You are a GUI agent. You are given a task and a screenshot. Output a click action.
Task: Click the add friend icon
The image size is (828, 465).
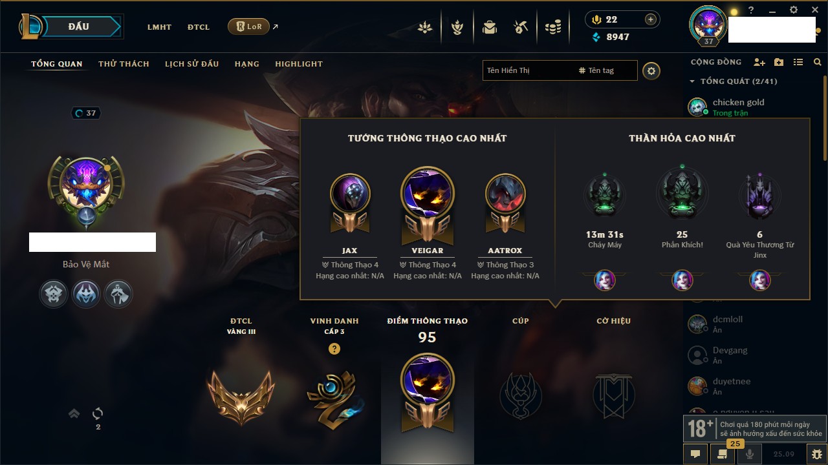[759, 62]
